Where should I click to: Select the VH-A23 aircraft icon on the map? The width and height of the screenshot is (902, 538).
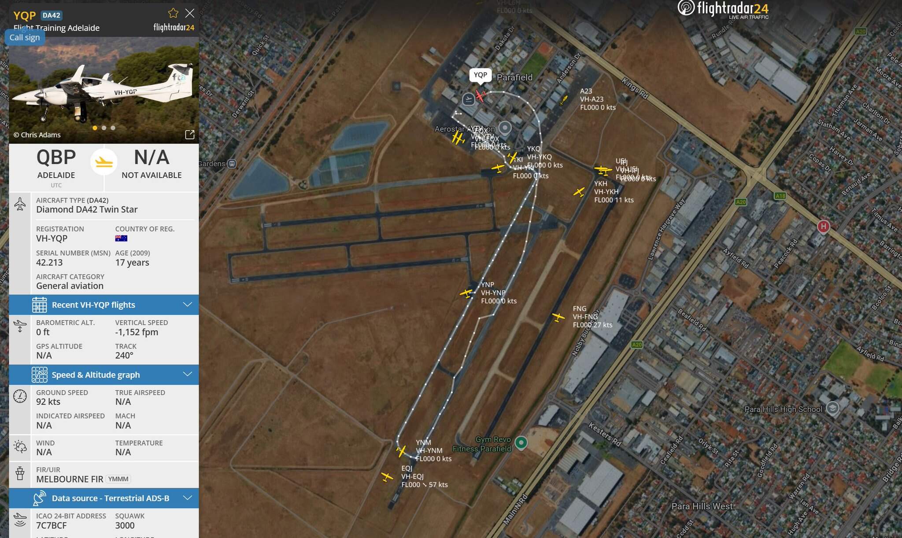(563, 100)
